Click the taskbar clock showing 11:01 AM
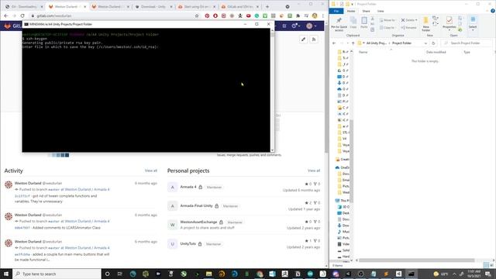The width and height of the screenshot is (496, 279). coord(474,274)
